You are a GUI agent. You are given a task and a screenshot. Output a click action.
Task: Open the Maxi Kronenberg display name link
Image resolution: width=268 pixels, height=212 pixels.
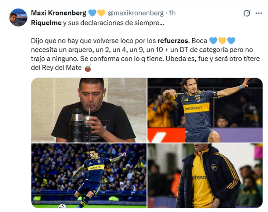59,13
